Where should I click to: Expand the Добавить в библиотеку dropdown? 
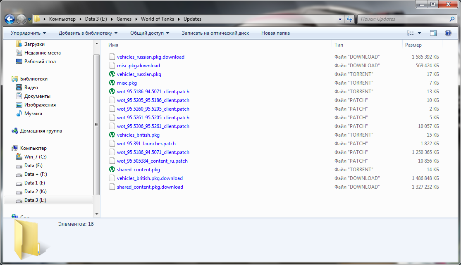[88, 33]
